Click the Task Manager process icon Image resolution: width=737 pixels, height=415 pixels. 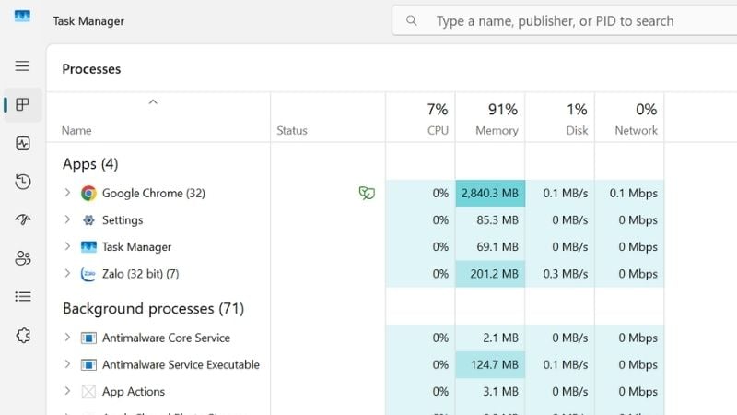(x=88, y=246)
